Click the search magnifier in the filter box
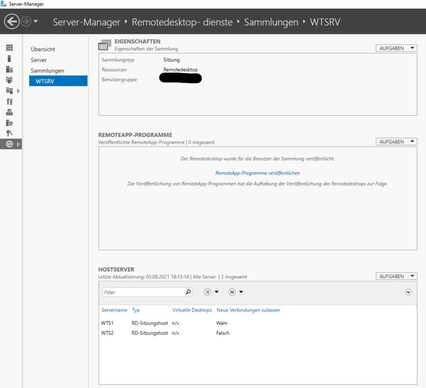Image resolution: width=426 pixels, height=388 pixels. tap(188, 292)
